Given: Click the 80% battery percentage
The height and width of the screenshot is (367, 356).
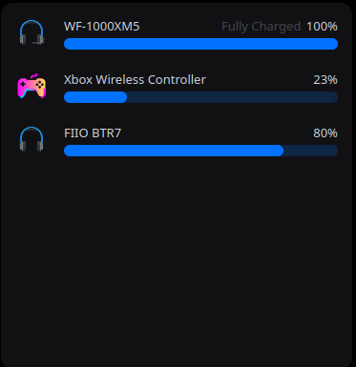Looking at the screenshot, I should [325, 133].
